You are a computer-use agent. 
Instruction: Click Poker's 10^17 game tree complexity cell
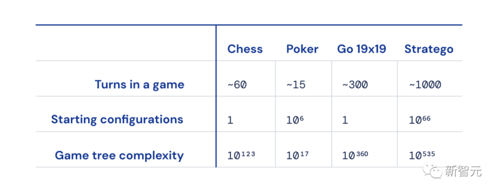(x=297, y=156)
